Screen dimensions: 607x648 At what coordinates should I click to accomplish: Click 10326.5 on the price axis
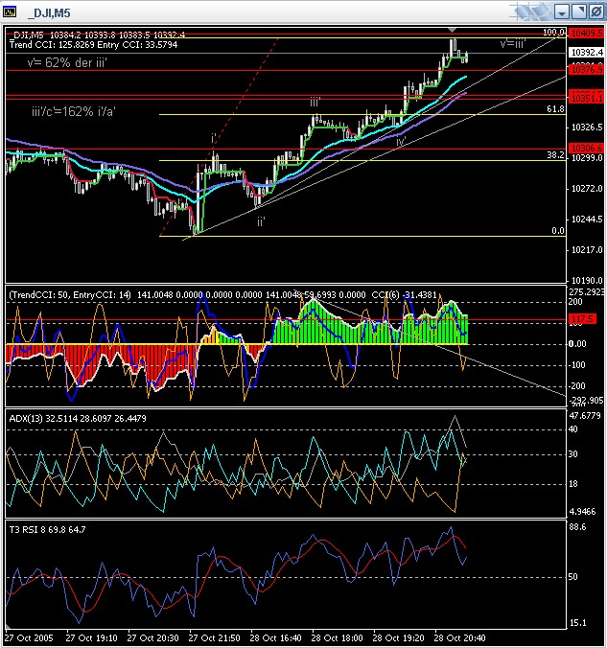pos(587,127)
